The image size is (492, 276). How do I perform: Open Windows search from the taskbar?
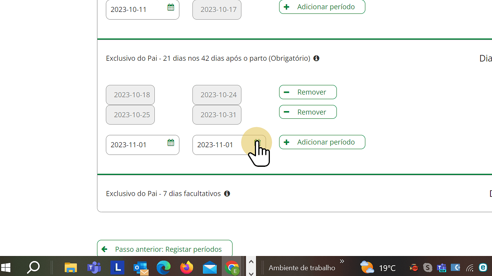(33, 267)
